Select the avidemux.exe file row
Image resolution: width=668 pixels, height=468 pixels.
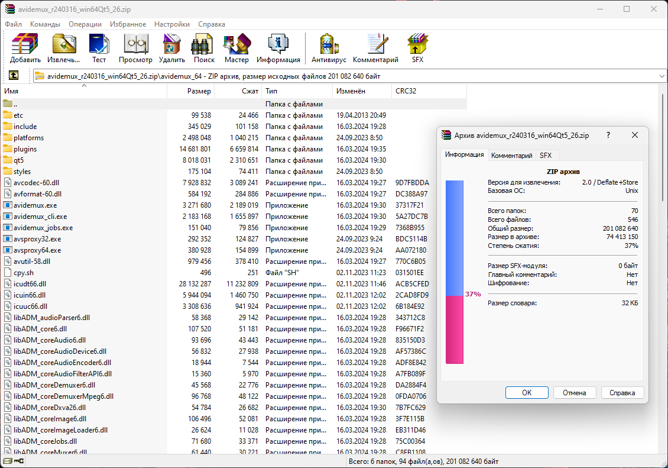click(x=35, y=205)
